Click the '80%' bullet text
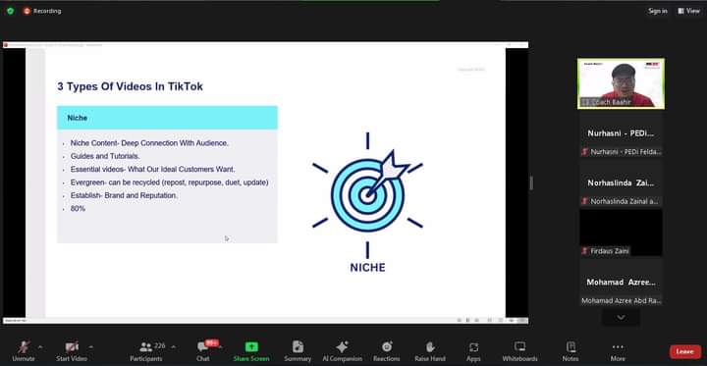 tap(78, 209)
